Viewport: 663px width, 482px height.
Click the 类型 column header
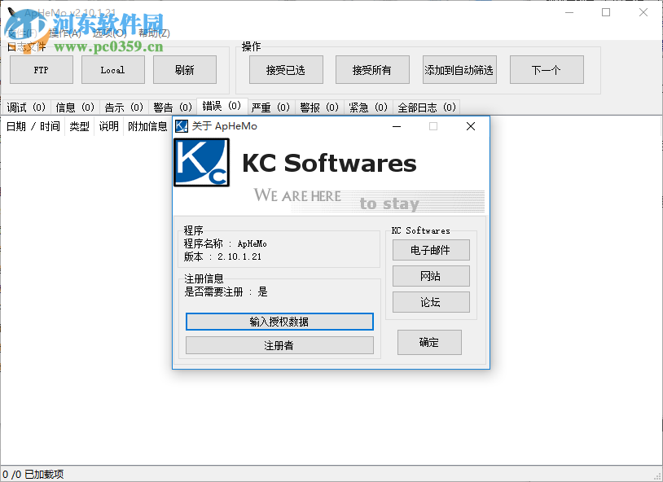[x=80, y=126]
